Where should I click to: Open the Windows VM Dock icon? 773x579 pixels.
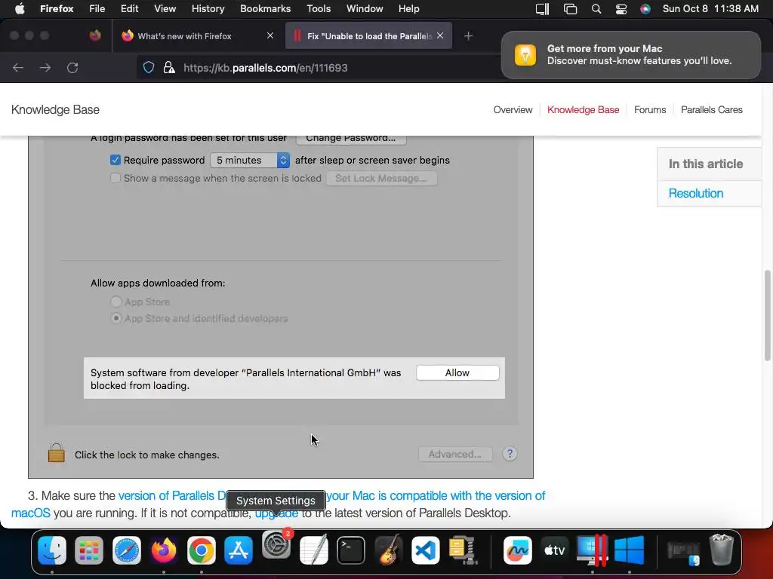630,550
